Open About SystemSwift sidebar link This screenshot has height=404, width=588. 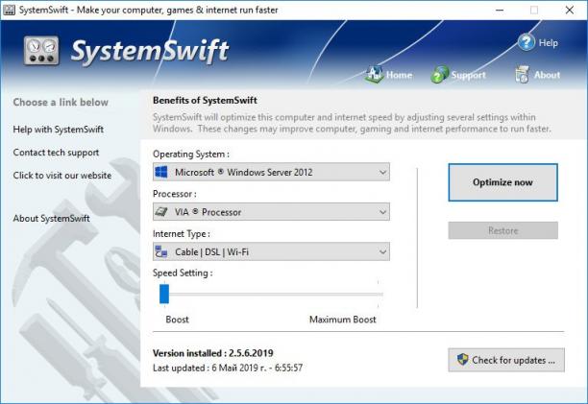point(51,218)
